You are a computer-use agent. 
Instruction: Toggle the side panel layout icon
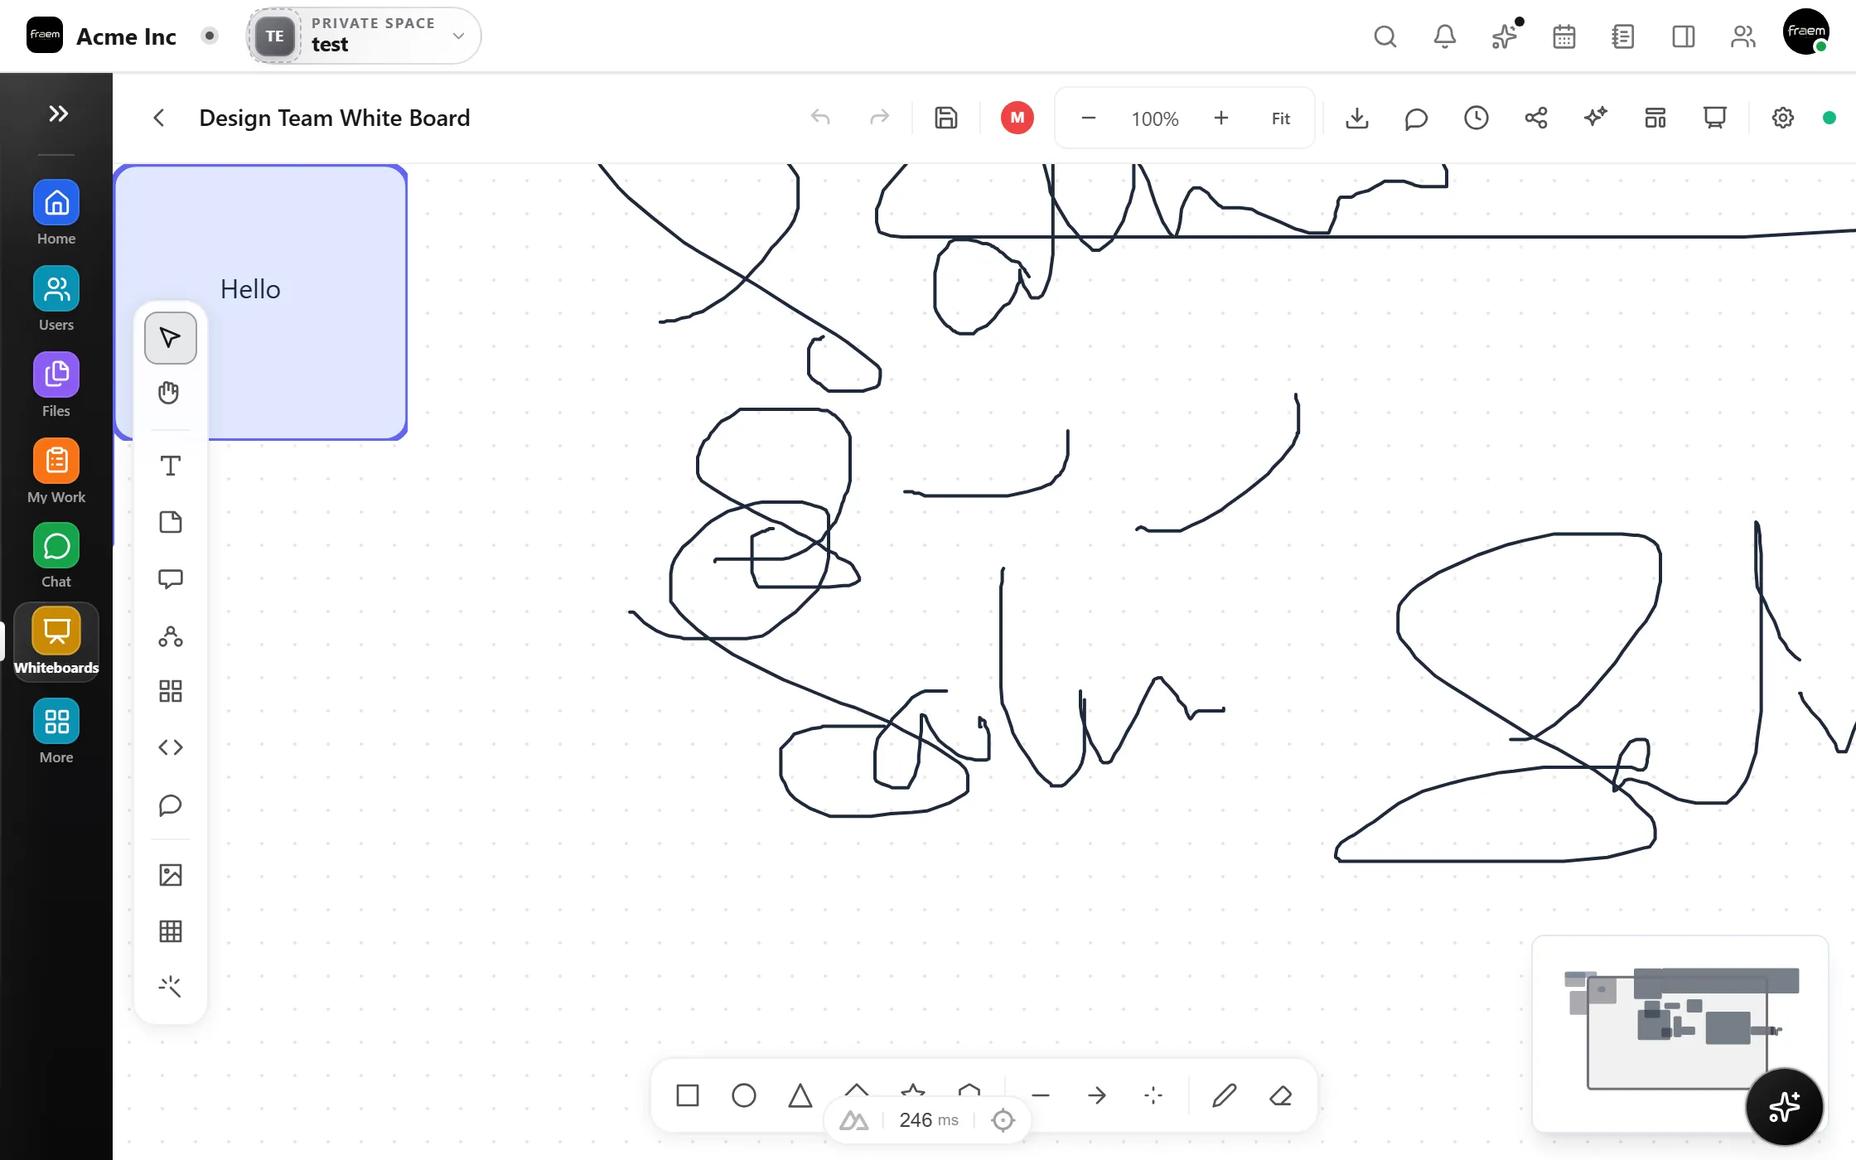click(x=1684, y=36)
